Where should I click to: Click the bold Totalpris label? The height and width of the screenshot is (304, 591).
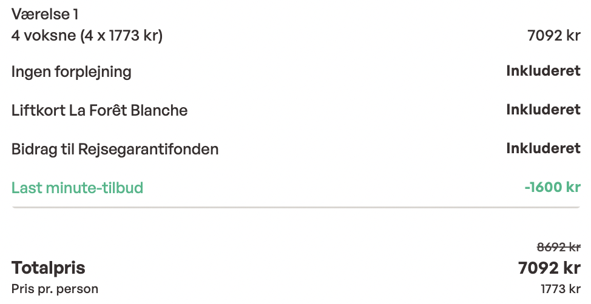[49, 268]
